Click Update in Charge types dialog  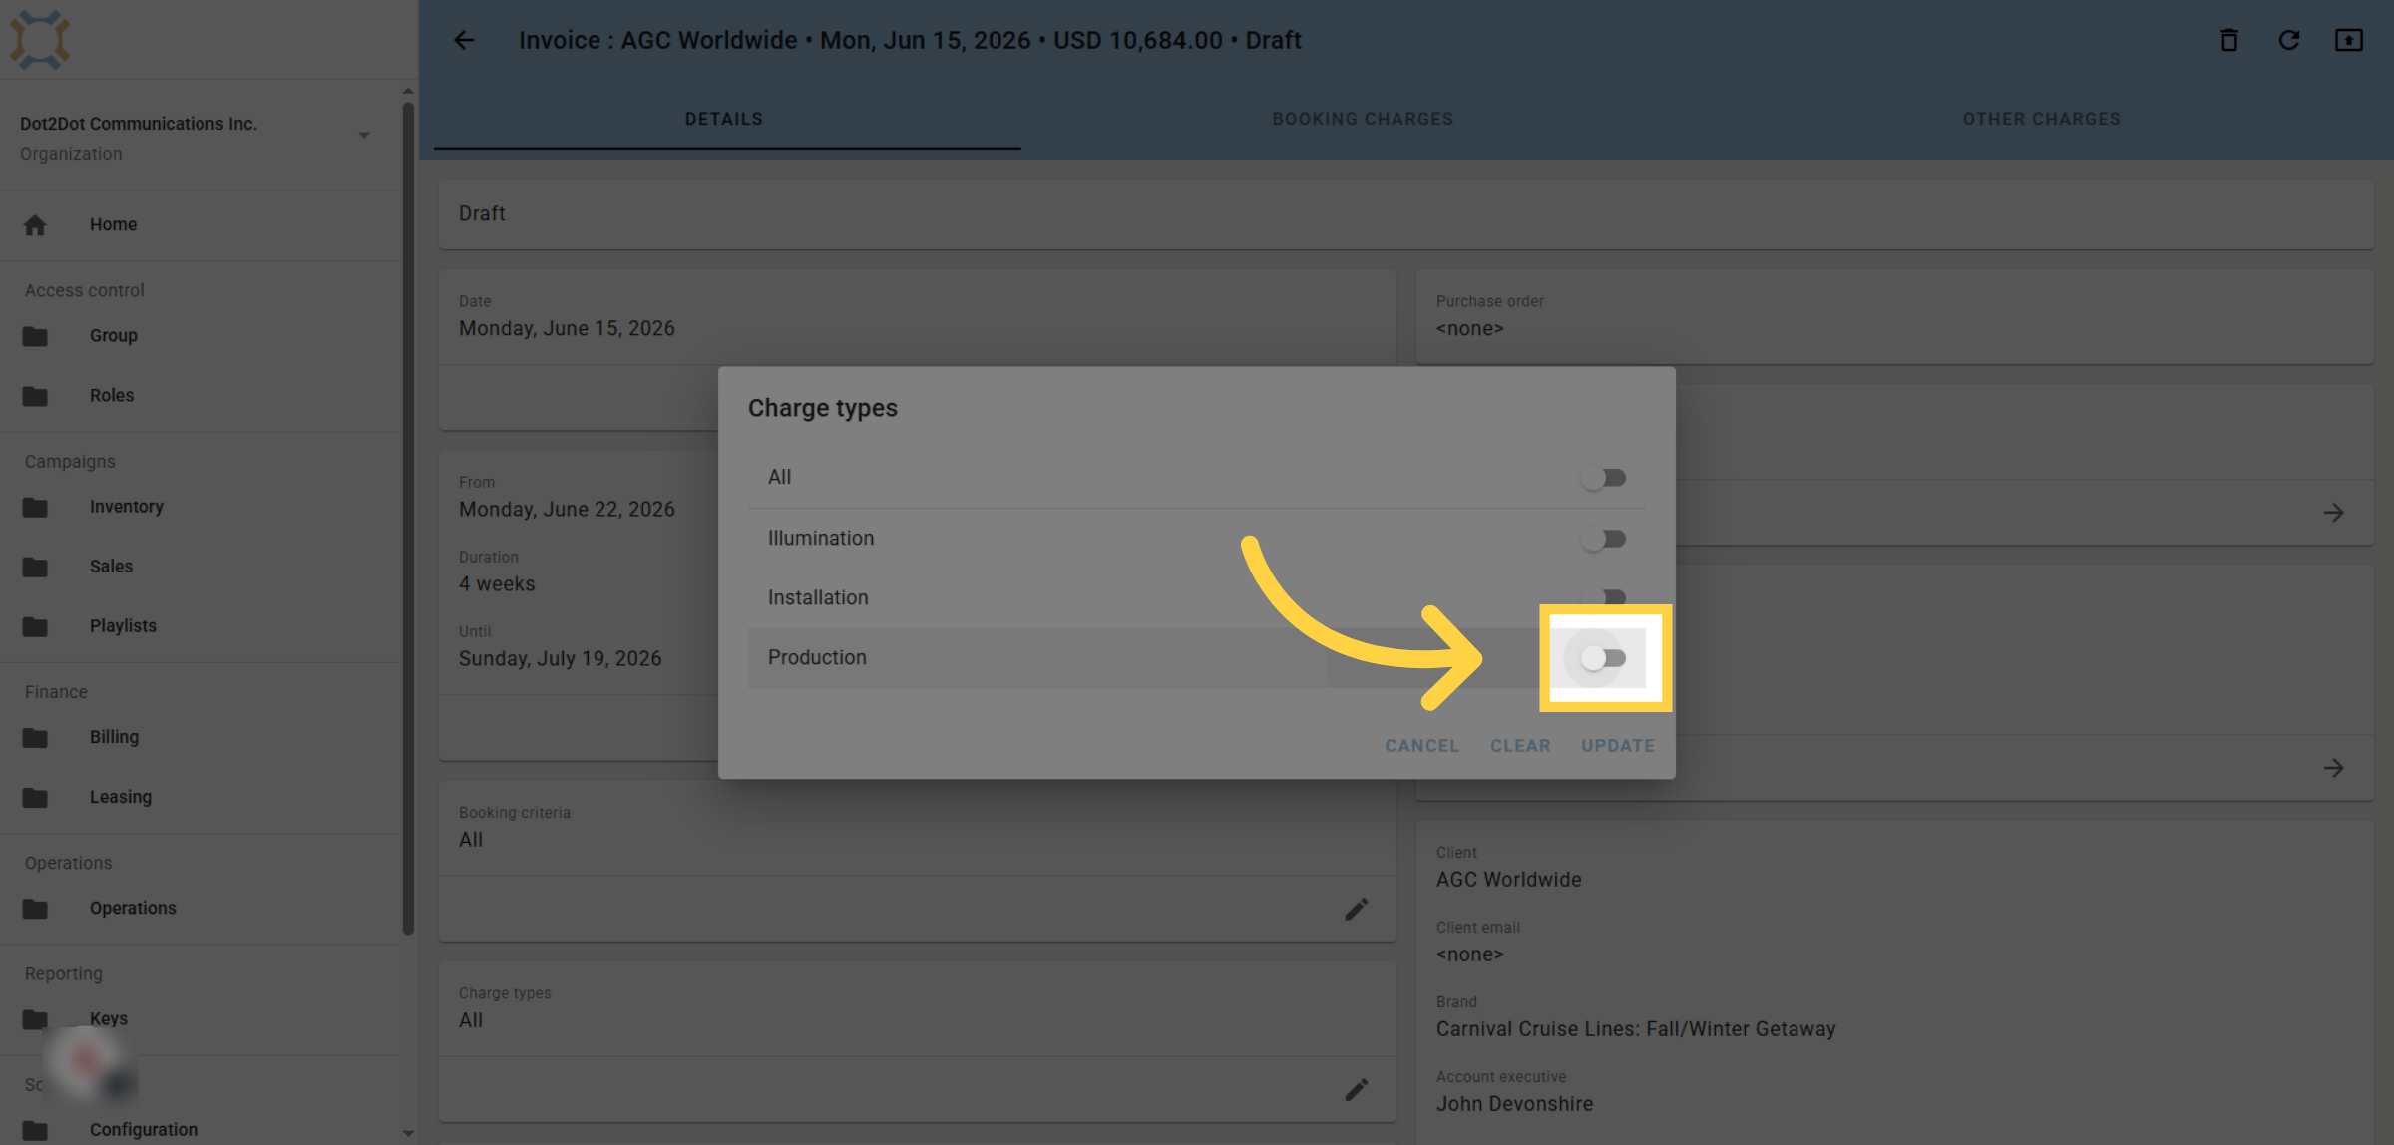(x=1617, y=745)
